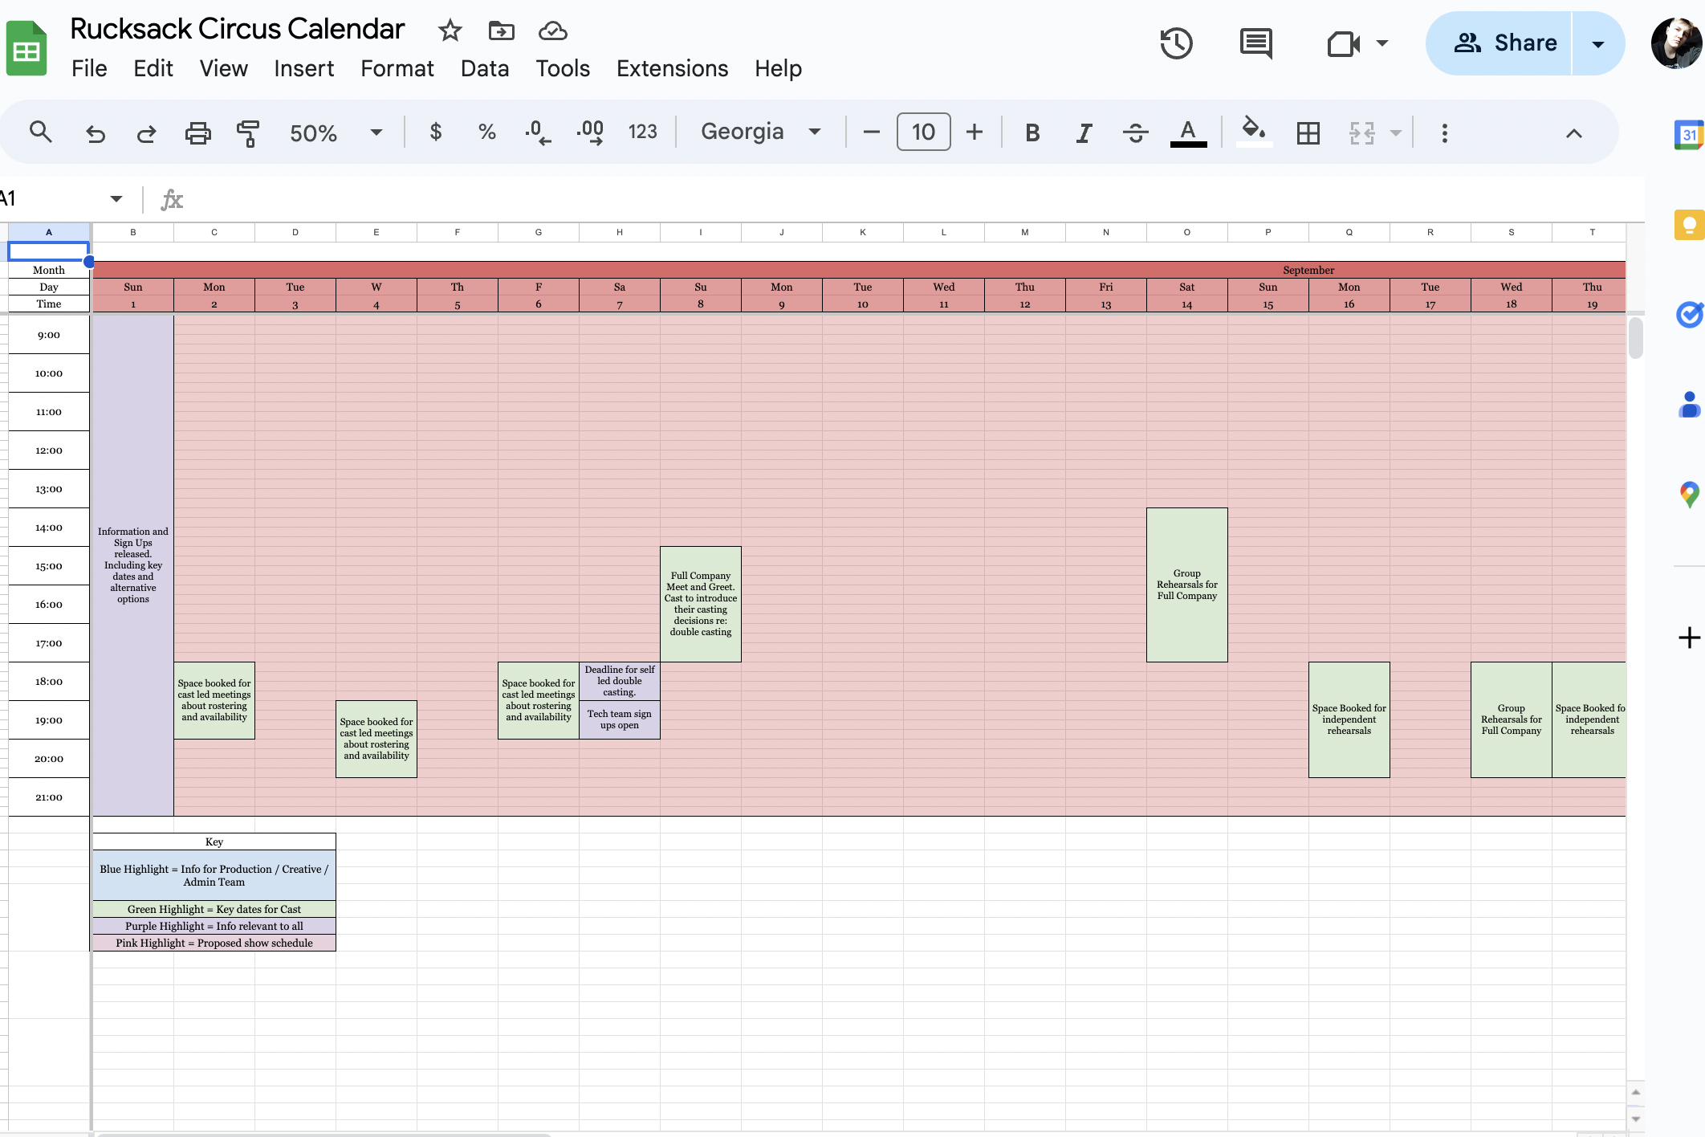This screenshot has width=1705, height=1137.
Task: Click the paint format roller icon
Action: [248, 132]
